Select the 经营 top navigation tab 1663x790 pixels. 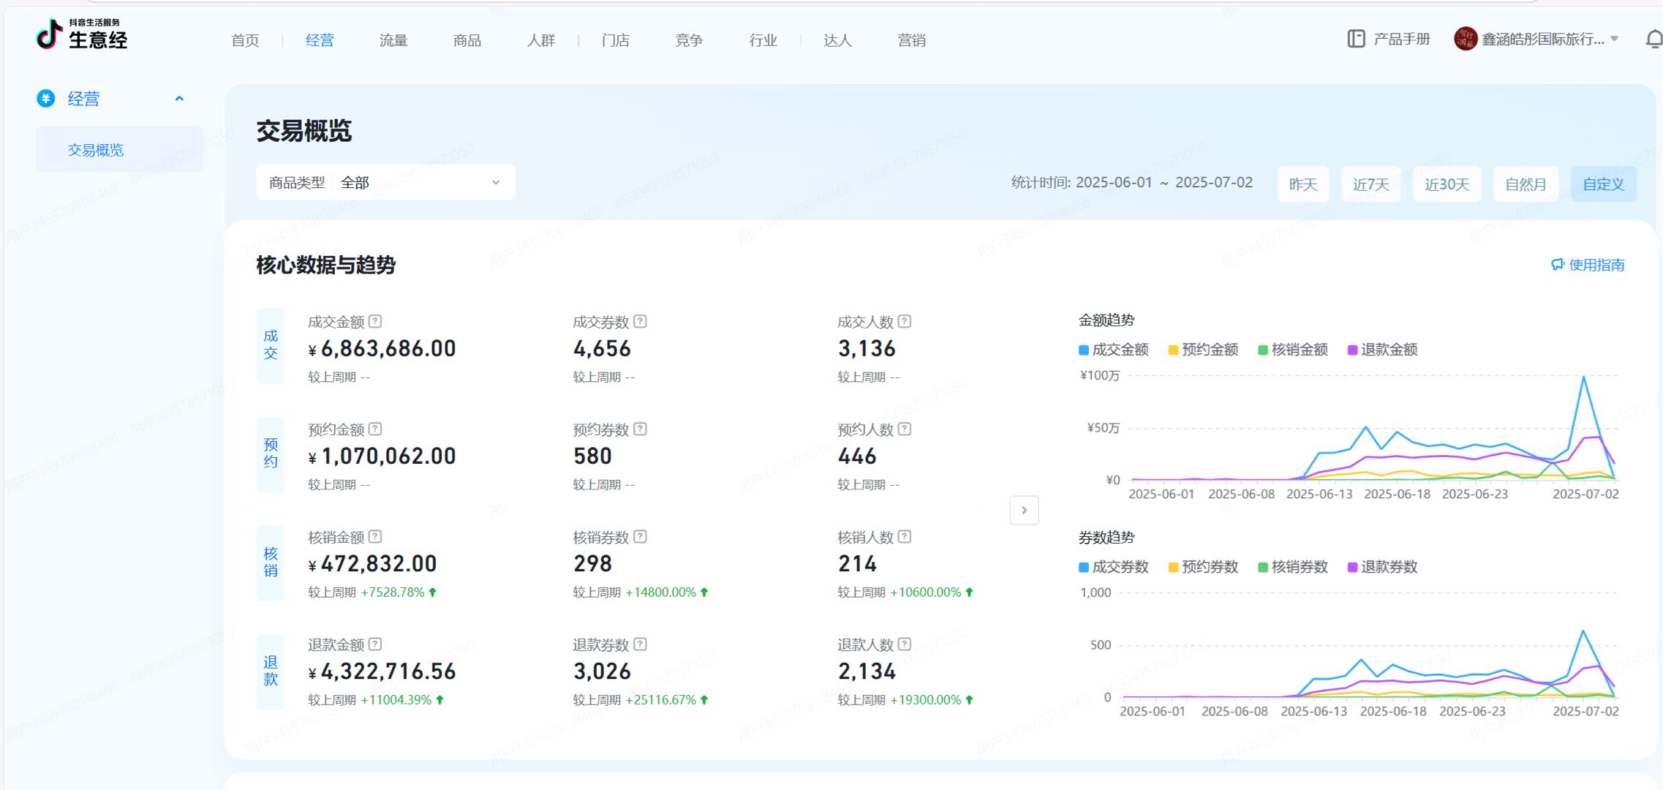[x=320, y=40]
